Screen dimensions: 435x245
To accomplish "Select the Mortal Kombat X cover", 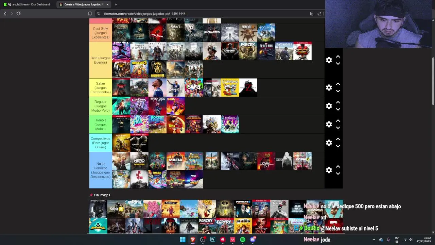I will 139,143.
